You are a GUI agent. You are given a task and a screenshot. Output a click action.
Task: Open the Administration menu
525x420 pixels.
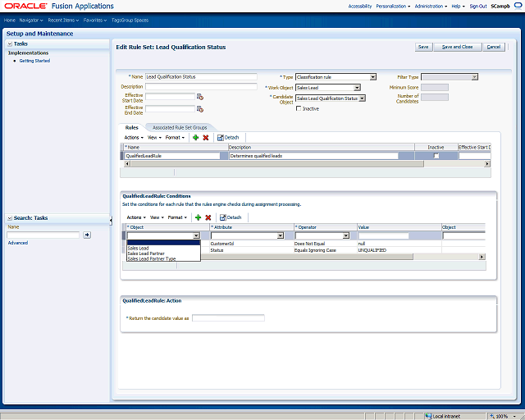431,6
